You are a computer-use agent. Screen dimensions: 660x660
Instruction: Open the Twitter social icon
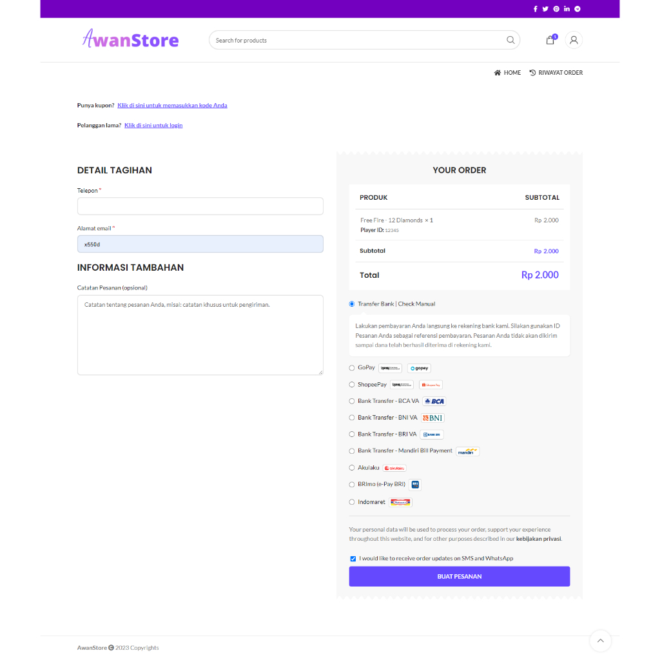(x=545, y=9)
